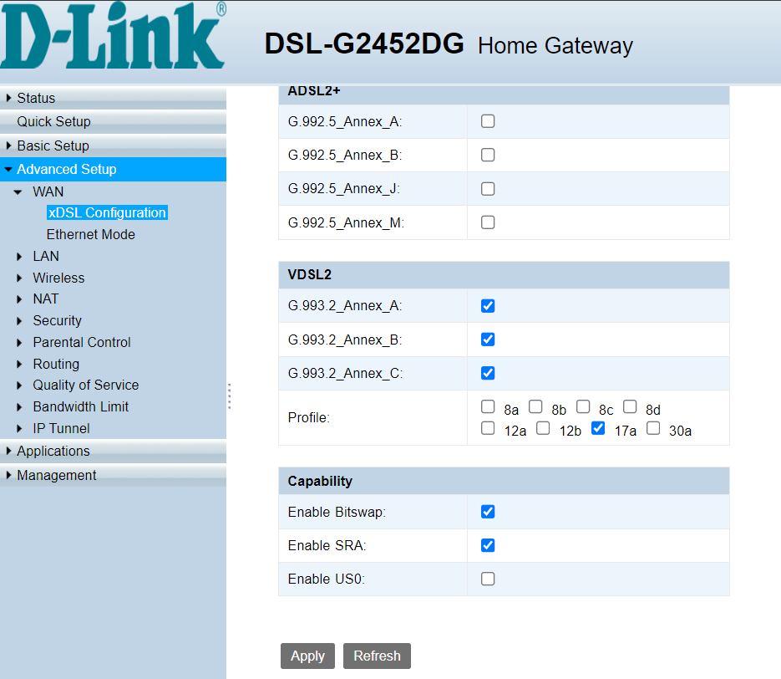This screenshot has width=781, height=679.
Task: Uncheck G.993.2_Annex_A checkbox
Action: [x=488, y=305]
